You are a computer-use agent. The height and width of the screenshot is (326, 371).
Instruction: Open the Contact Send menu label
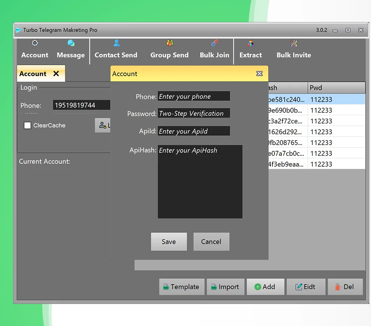(116, 55)
